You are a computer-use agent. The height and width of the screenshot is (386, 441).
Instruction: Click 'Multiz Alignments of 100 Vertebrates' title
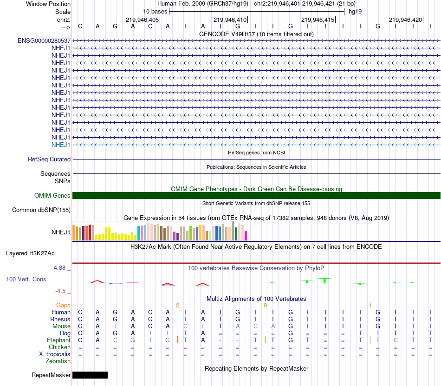(x=256, y=299)
